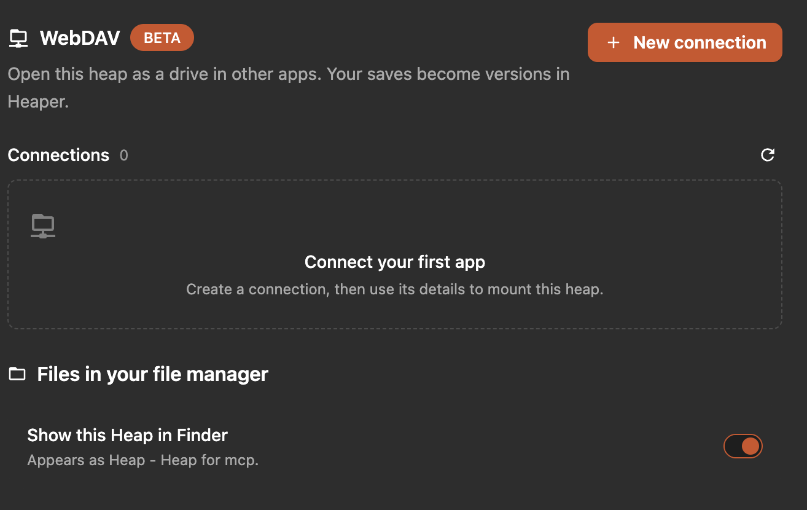The width and height of the screenshot is (807, 510).
Task: Select the 'Connect your first app' heading
Action: click(x=395, y=262)
